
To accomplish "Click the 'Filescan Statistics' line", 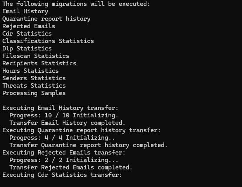I will click(x=36, y=56).
